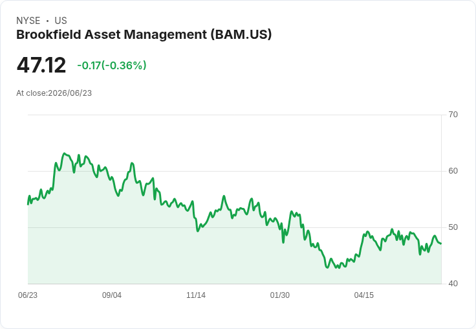
Task: Click the 09/04 date label on x-axis
Action: [x=112, y=295]
